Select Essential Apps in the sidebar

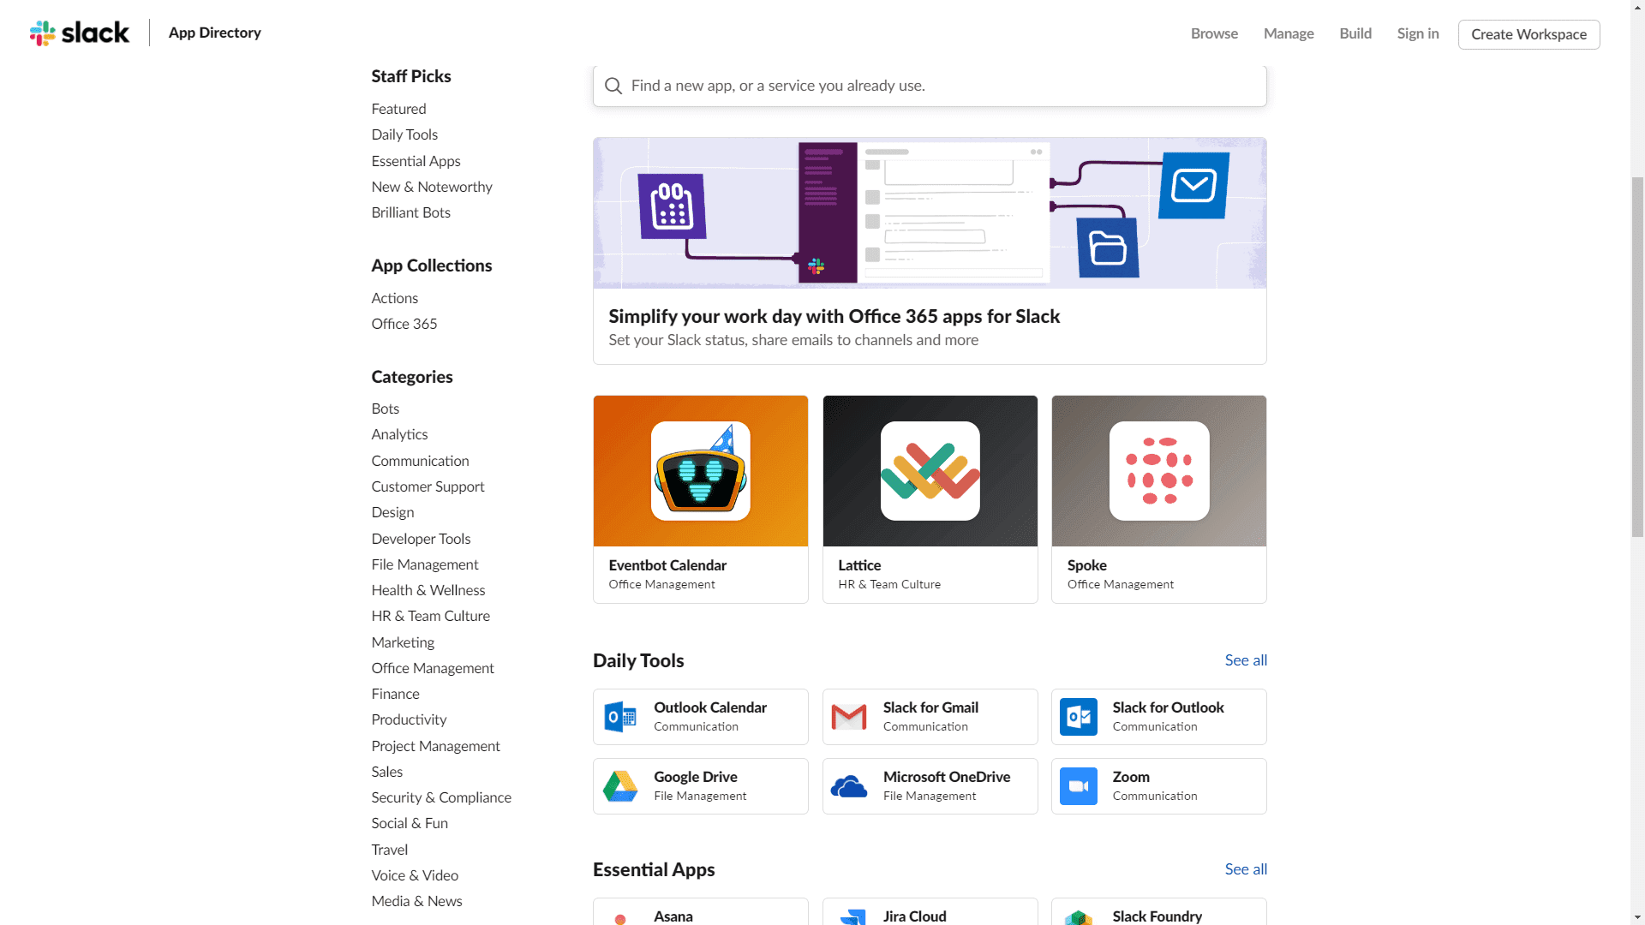(x=416, y=161)
